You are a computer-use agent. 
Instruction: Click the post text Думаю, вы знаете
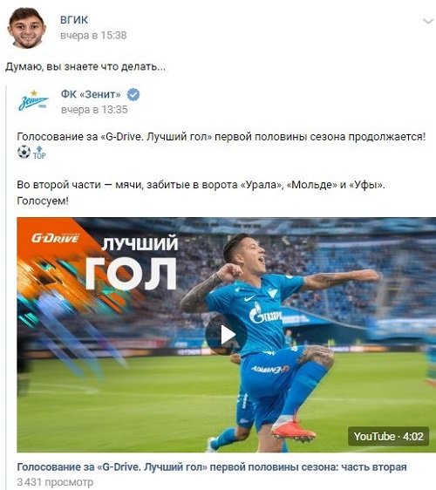[x=85, y=67]
